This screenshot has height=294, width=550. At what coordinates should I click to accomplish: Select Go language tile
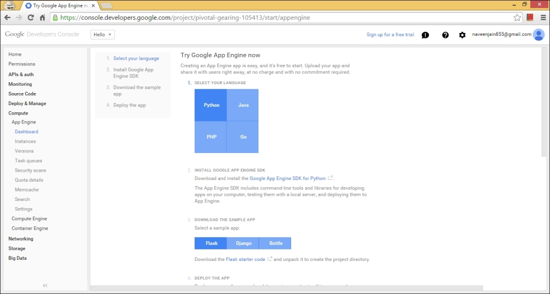(x=243, y=137)
